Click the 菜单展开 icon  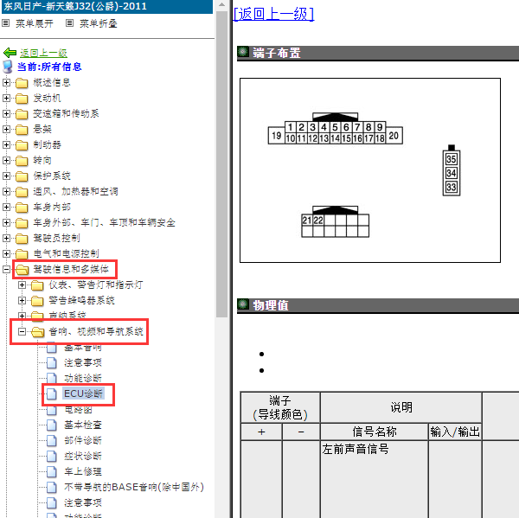click(6, 23)
